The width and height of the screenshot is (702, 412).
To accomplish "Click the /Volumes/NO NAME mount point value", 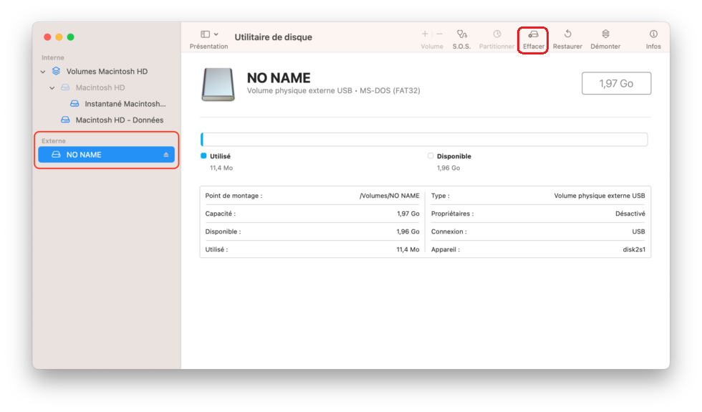I will pos(390,196).
